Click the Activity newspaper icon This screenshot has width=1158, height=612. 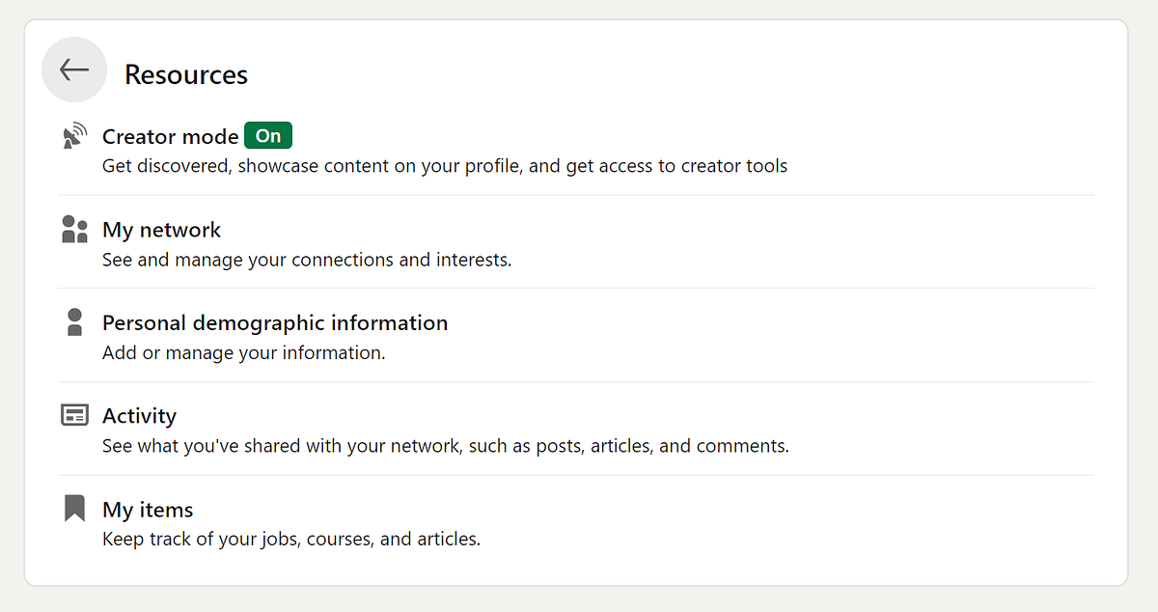point(74,416)
